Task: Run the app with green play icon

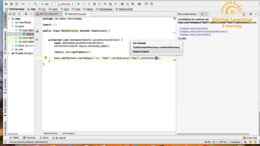Action: (79, 4)
